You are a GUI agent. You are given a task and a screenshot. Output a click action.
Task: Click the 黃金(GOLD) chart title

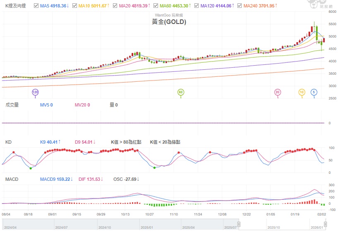tap(169, 22)
